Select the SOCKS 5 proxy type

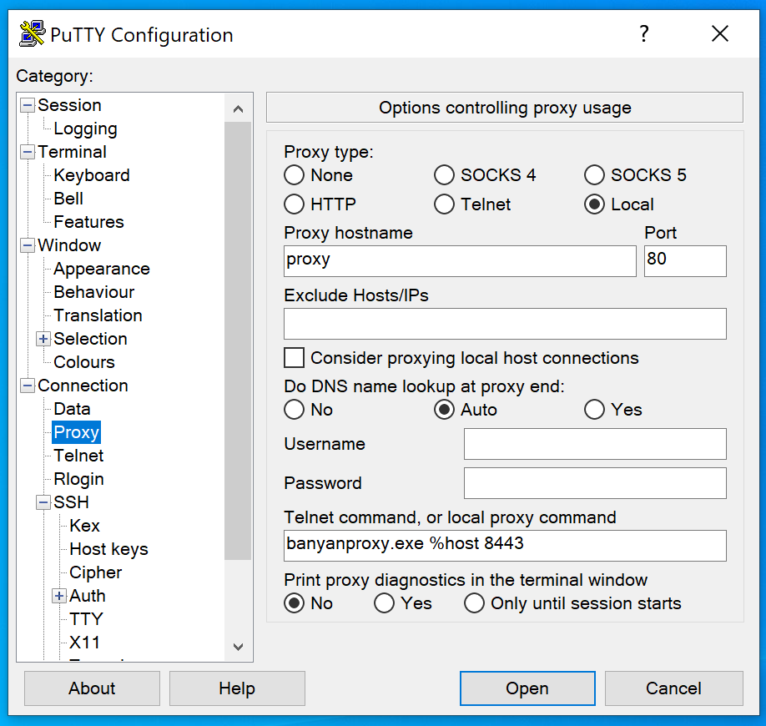[x=635, y=175]
